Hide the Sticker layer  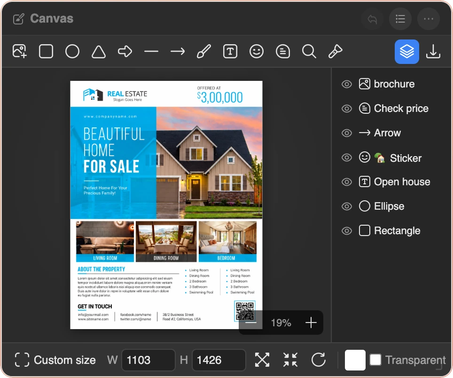point(347,157)
